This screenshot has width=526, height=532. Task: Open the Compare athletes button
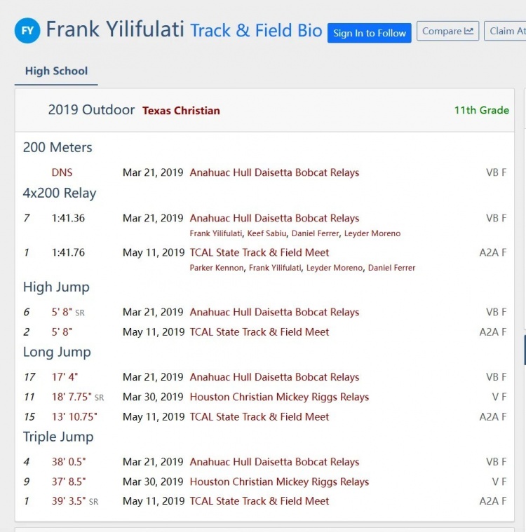pyautogui.click(x=447, y=31)
